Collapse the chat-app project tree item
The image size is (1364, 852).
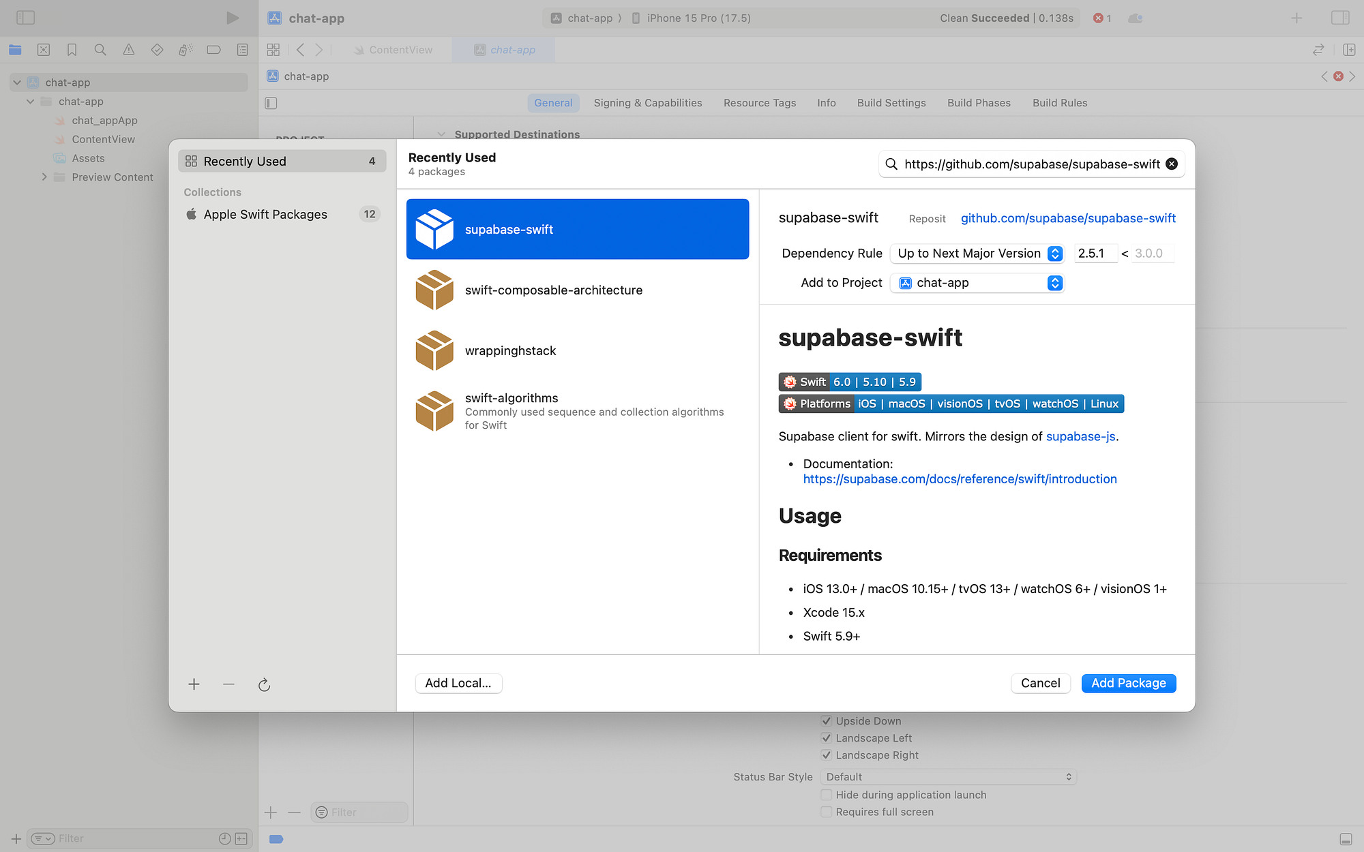coord(16,82)
